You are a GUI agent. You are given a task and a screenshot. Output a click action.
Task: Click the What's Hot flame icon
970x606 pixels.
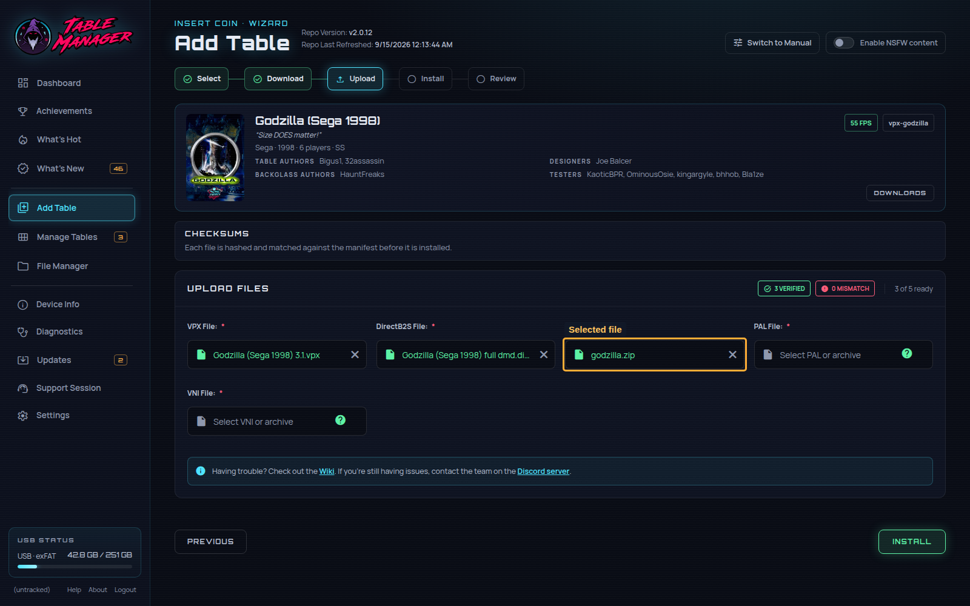pyautogui.click(x=23, y=139)
